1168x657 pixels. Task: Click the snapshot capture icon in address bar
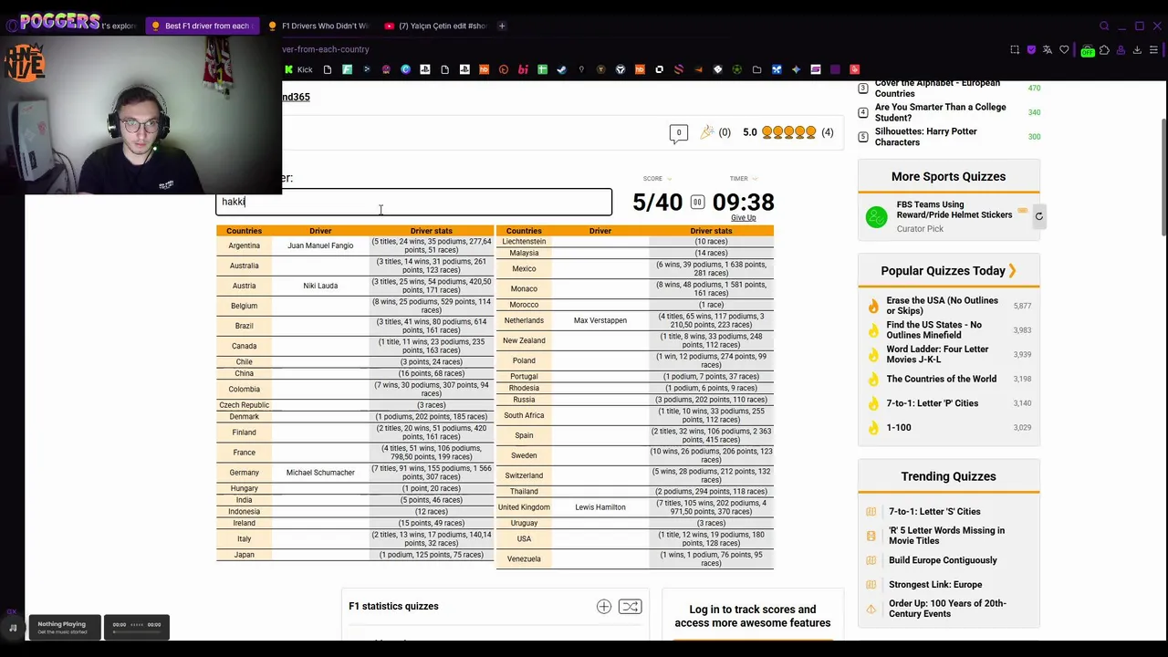coord(1015,50)
